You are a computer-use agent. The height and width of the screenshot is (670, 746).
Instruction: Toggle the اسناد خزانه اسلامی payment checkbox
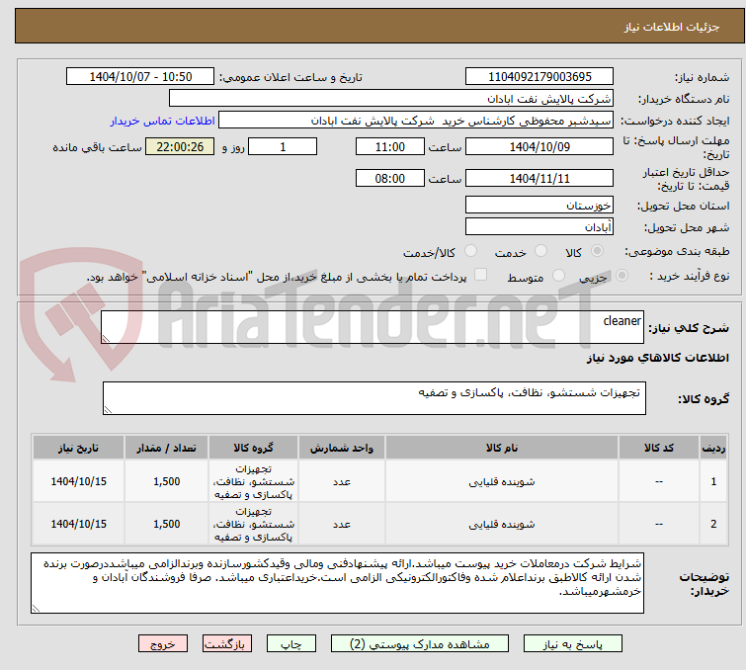pyautogui.click(x=481, y=275)
